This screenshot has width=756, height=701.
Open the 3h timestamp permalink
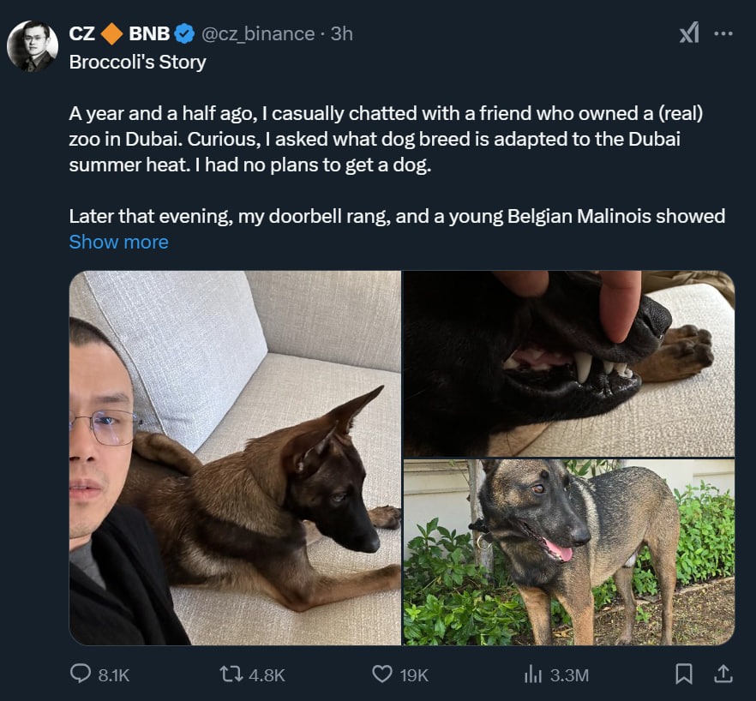click(x=342, y=33)
